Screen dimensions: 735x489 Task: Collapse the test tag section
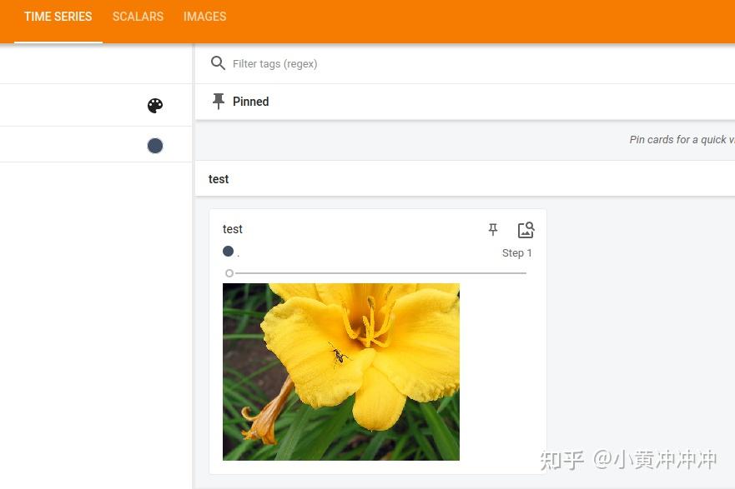pos(219,178)
